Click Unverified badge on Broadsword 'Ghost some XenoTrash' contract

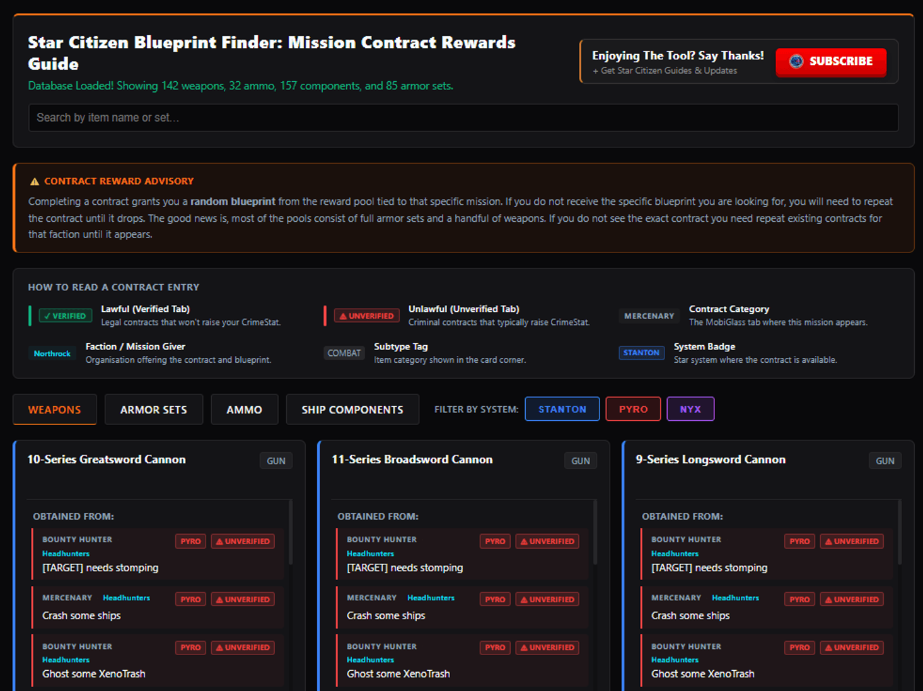tap(547, 648)
